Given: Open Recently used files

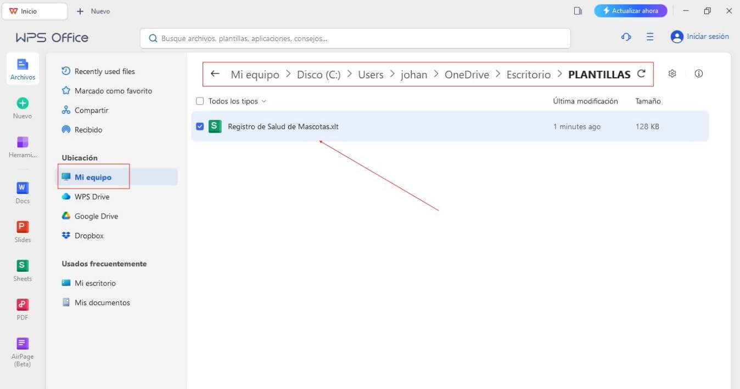Looking at the screenshot, I should 98,71.
